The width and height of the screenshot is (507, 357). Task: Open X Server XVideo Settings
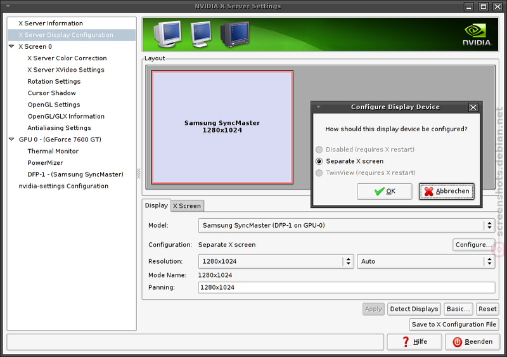[x=66, y=70]
